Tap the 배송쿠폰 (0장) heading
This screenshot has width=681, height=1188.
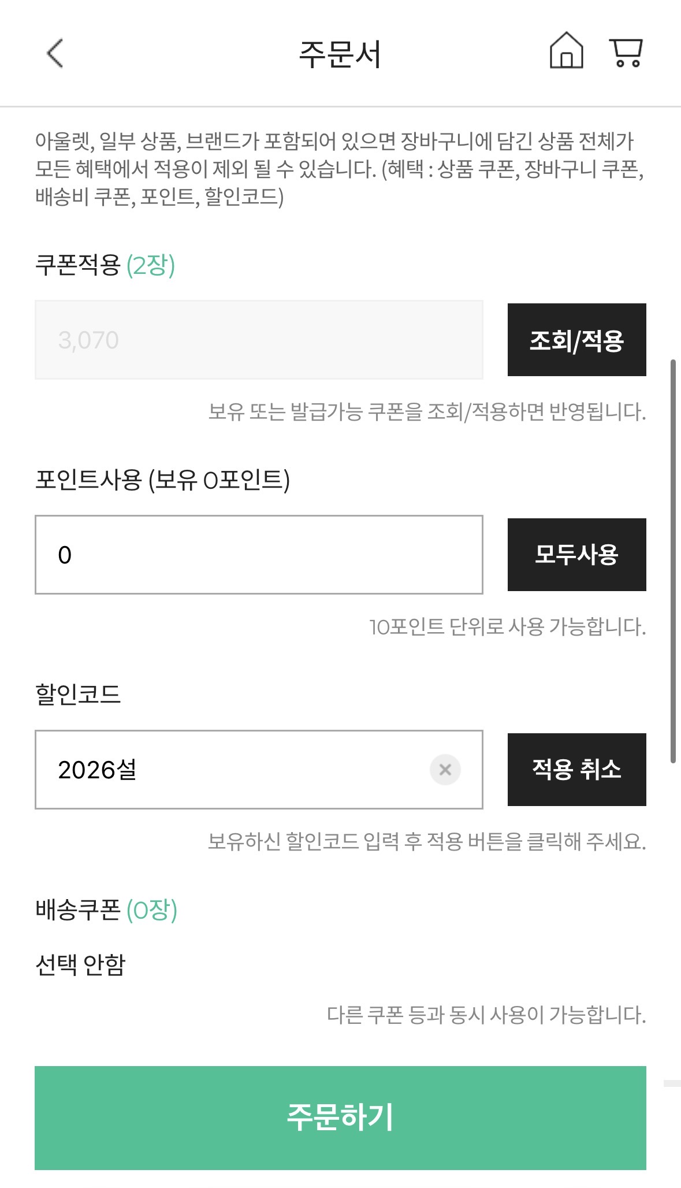[x=106, y=910]
